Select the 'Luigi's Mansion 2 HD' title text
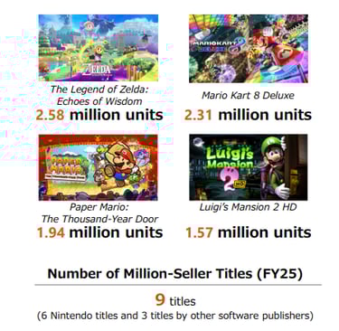339x331 pixels. [x=248, y=207]
